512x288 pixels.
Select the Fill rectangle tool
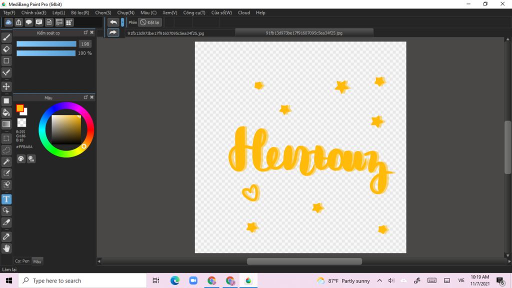coord(6,101)
